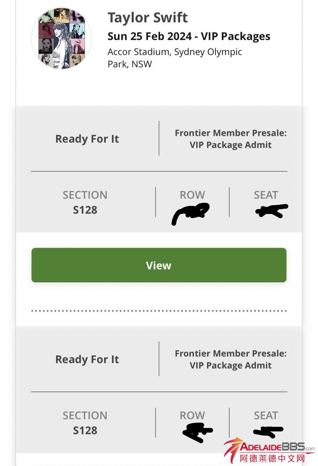Select the second ticket's SECTION S128 value
318x466 pixels.
tap(85, 431)
